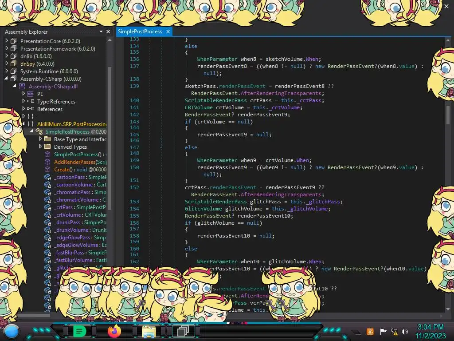
Task: Click the Assembly Explorer scroll-up arrow
Action: (110, 40)
